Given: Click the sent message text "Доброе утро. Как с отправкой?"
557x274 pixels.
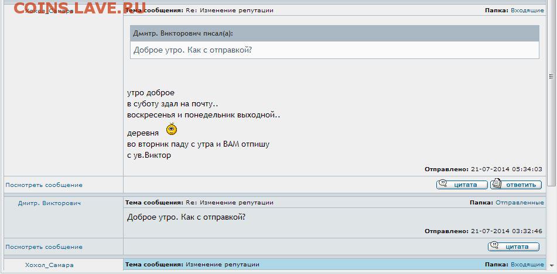Looking at the screenshot, I should (186, 217).
